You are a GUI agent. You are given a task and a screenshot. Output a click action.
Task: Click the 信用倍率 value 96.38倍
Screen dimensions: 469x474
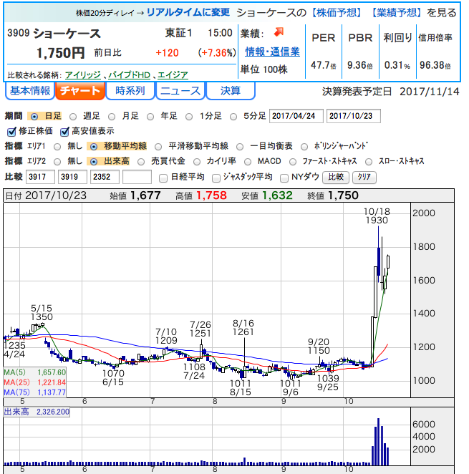[435, 65]
